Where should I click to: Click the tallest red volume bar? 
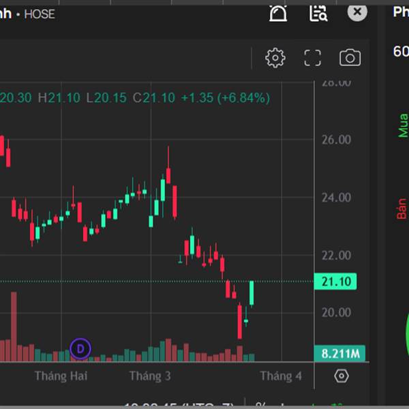(14, 327)
